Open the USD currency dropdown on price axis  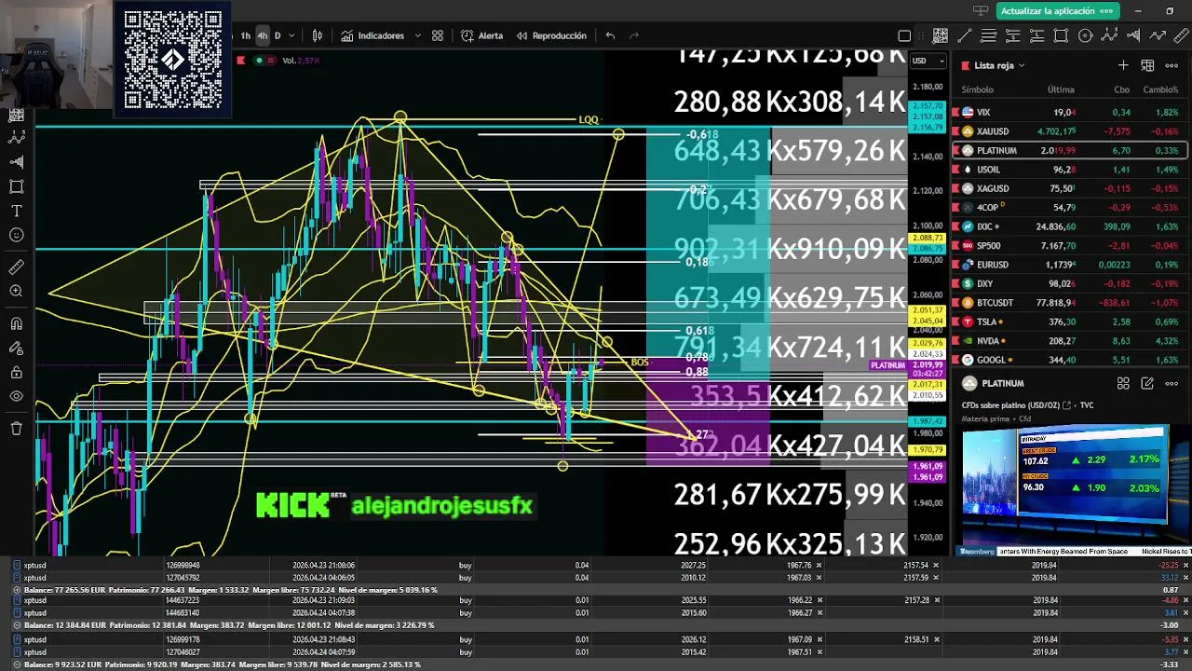928,61
